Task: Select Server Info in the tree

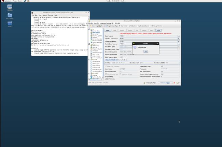Action: (x=95, y=31)
